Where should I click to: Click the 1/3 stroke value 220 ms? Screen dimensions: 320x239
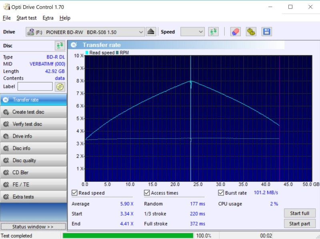[x=198, y=214]
